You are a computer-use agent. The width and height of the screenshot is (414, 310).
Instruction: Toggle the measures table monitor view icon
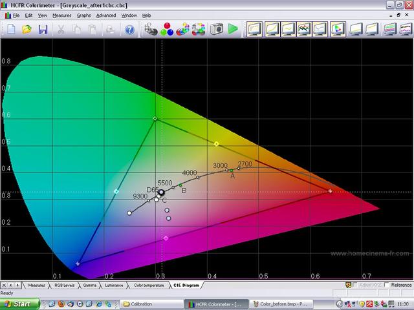point(254,29)
